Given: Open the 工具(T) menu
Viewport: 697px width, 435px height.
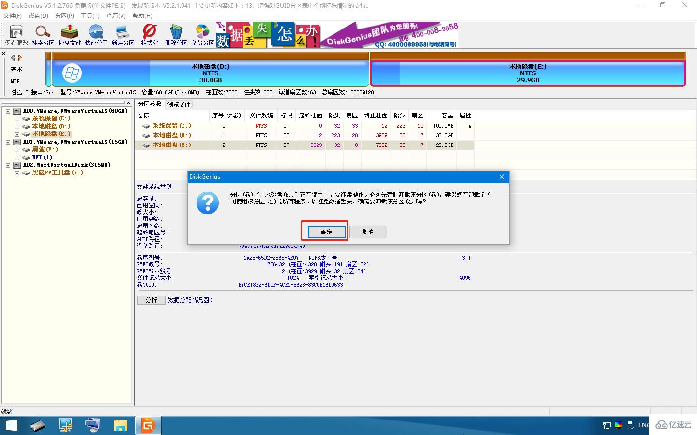Looking at the screenshot, I should [90, 16].
